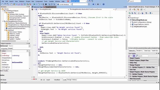The height and width of the screenshot is (90, 160).
Task: Expand the Target Platforms (Win32) node
Action: (x=131, y=24)
